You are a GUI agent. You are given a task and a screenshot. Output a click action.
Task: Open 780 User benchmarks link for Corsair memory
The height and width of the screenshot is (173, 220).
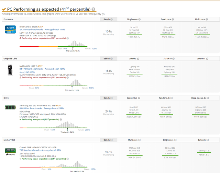[x=40, y=150]
